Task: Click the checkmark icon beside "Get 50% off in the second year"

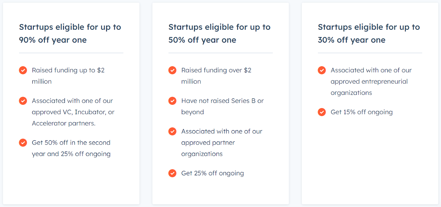Action: point(23,143)
